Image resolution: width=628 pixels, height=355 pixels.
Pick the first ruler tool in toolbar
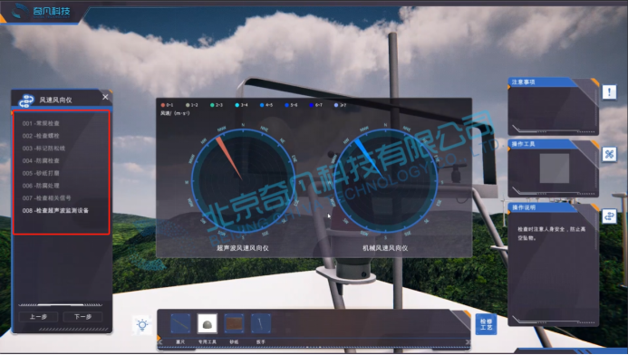pos(180,323)
